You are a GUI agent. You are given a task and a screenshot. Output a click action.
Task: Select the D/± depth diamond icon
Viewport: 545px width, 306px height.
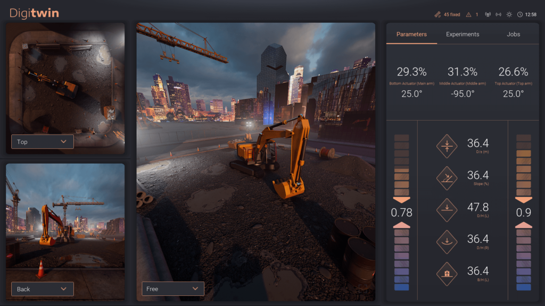tap(447, 146)
